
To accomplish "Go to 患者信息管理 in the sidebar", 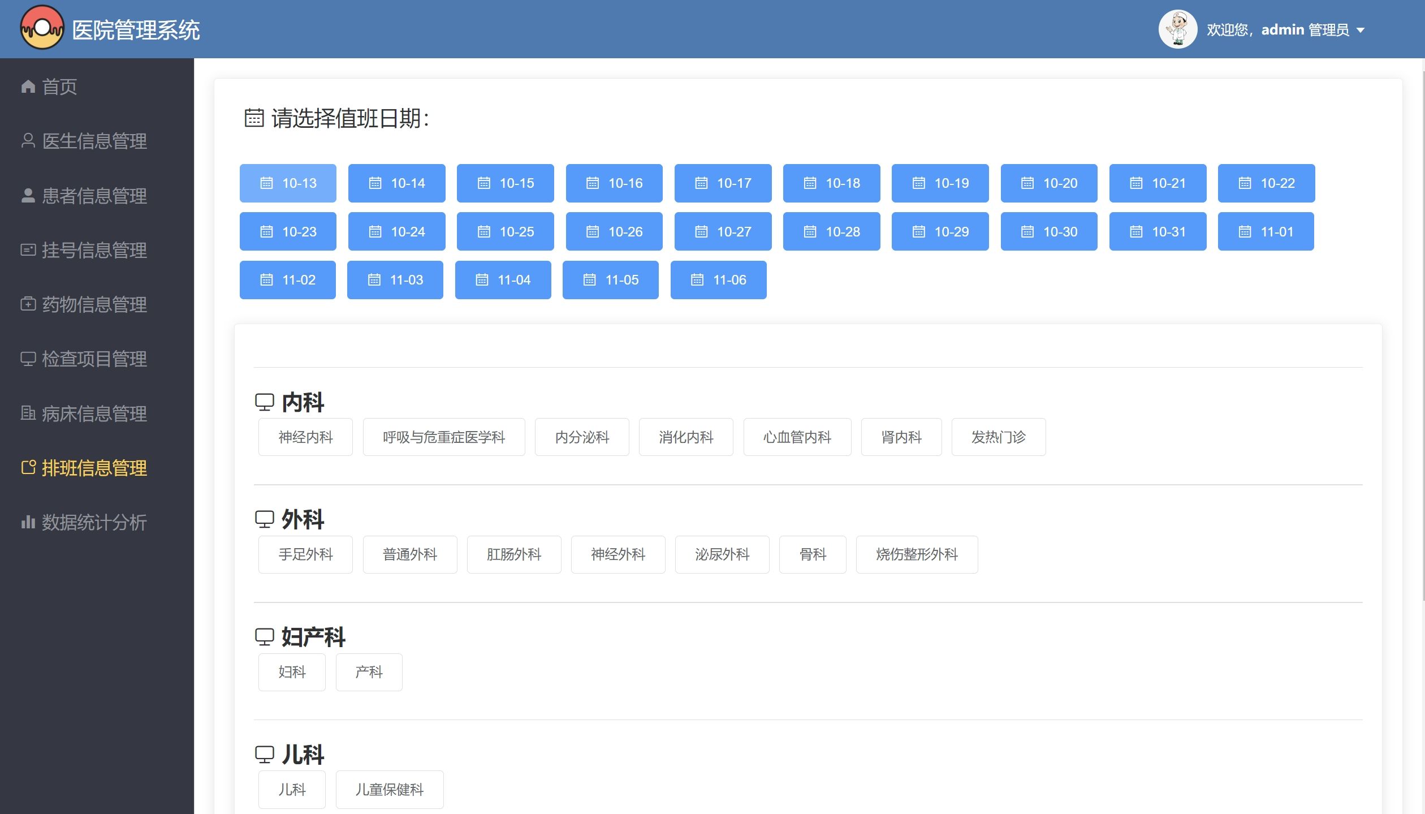I will tap(97, 195).
